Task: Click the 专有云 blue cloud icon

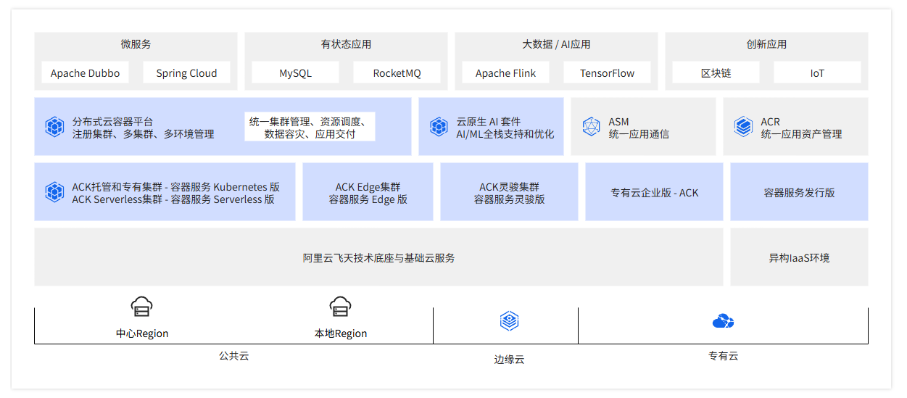Action: [724, 321]
